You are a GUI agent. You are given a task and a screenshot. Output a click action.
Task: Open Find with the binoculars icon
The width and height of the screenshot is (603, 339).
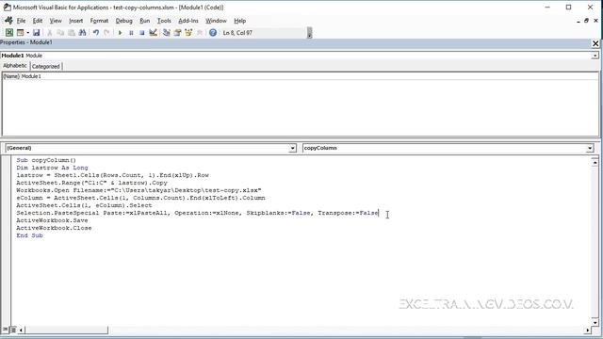point(82,33)
